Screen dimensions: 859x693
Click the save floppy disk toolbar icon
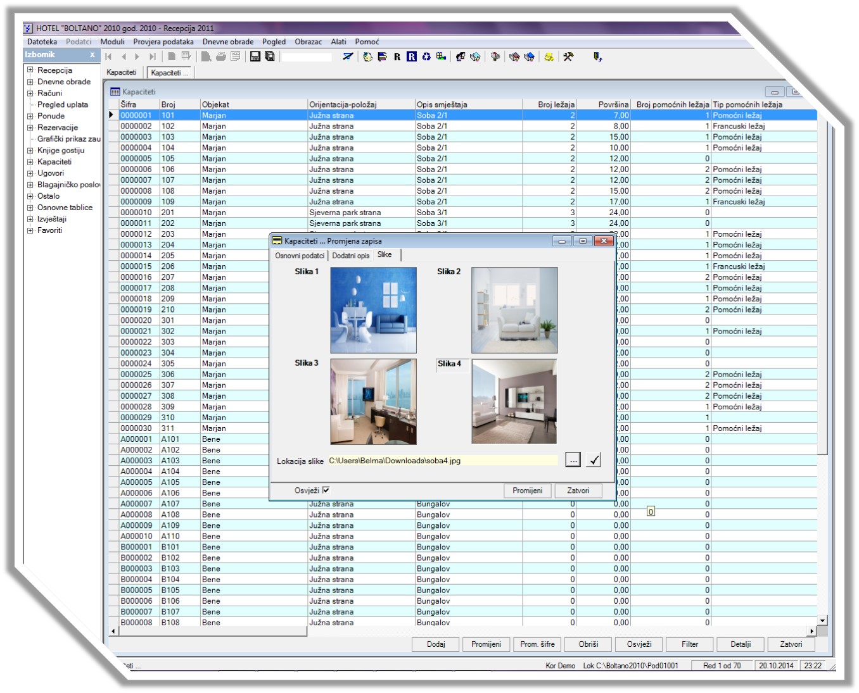coord(255,56)
